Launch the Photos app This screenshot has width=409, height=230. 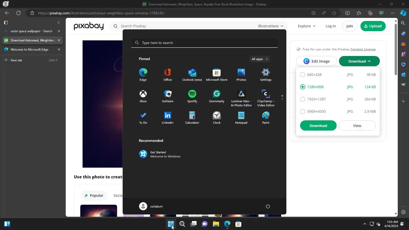pyautogui.click(x=241, y=75)
